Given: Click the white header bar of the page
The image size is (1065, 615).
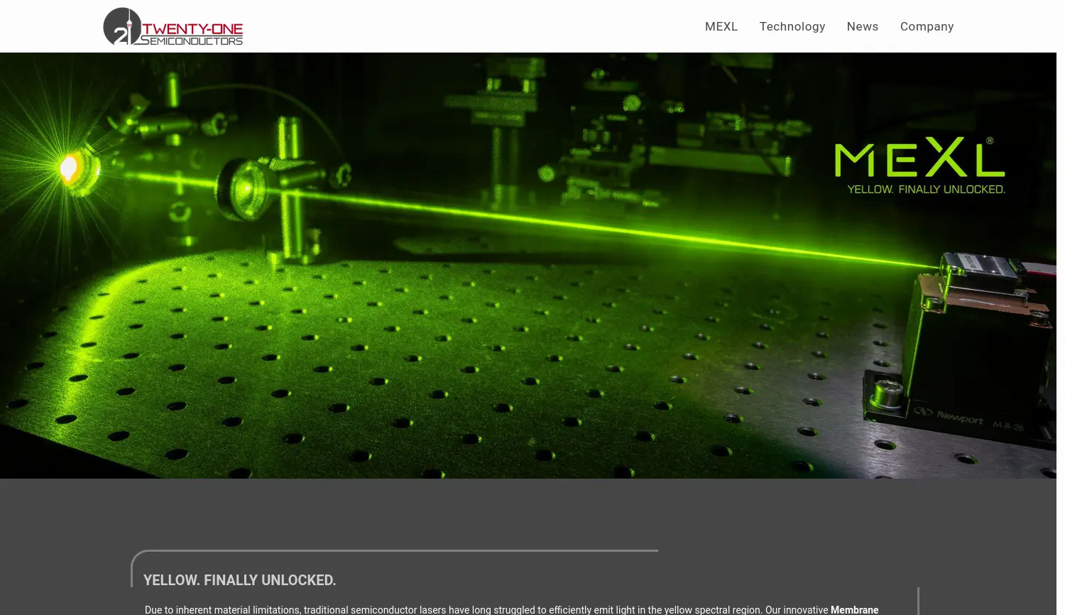Looking at the screenshot, I should pos(461,26).
